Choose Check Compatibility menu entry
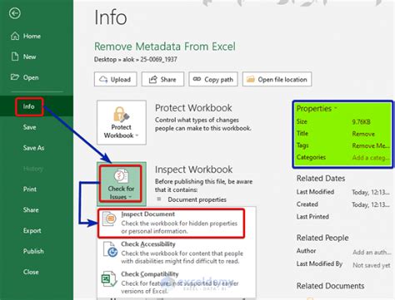The image size is (395, 300). (177, 283)
